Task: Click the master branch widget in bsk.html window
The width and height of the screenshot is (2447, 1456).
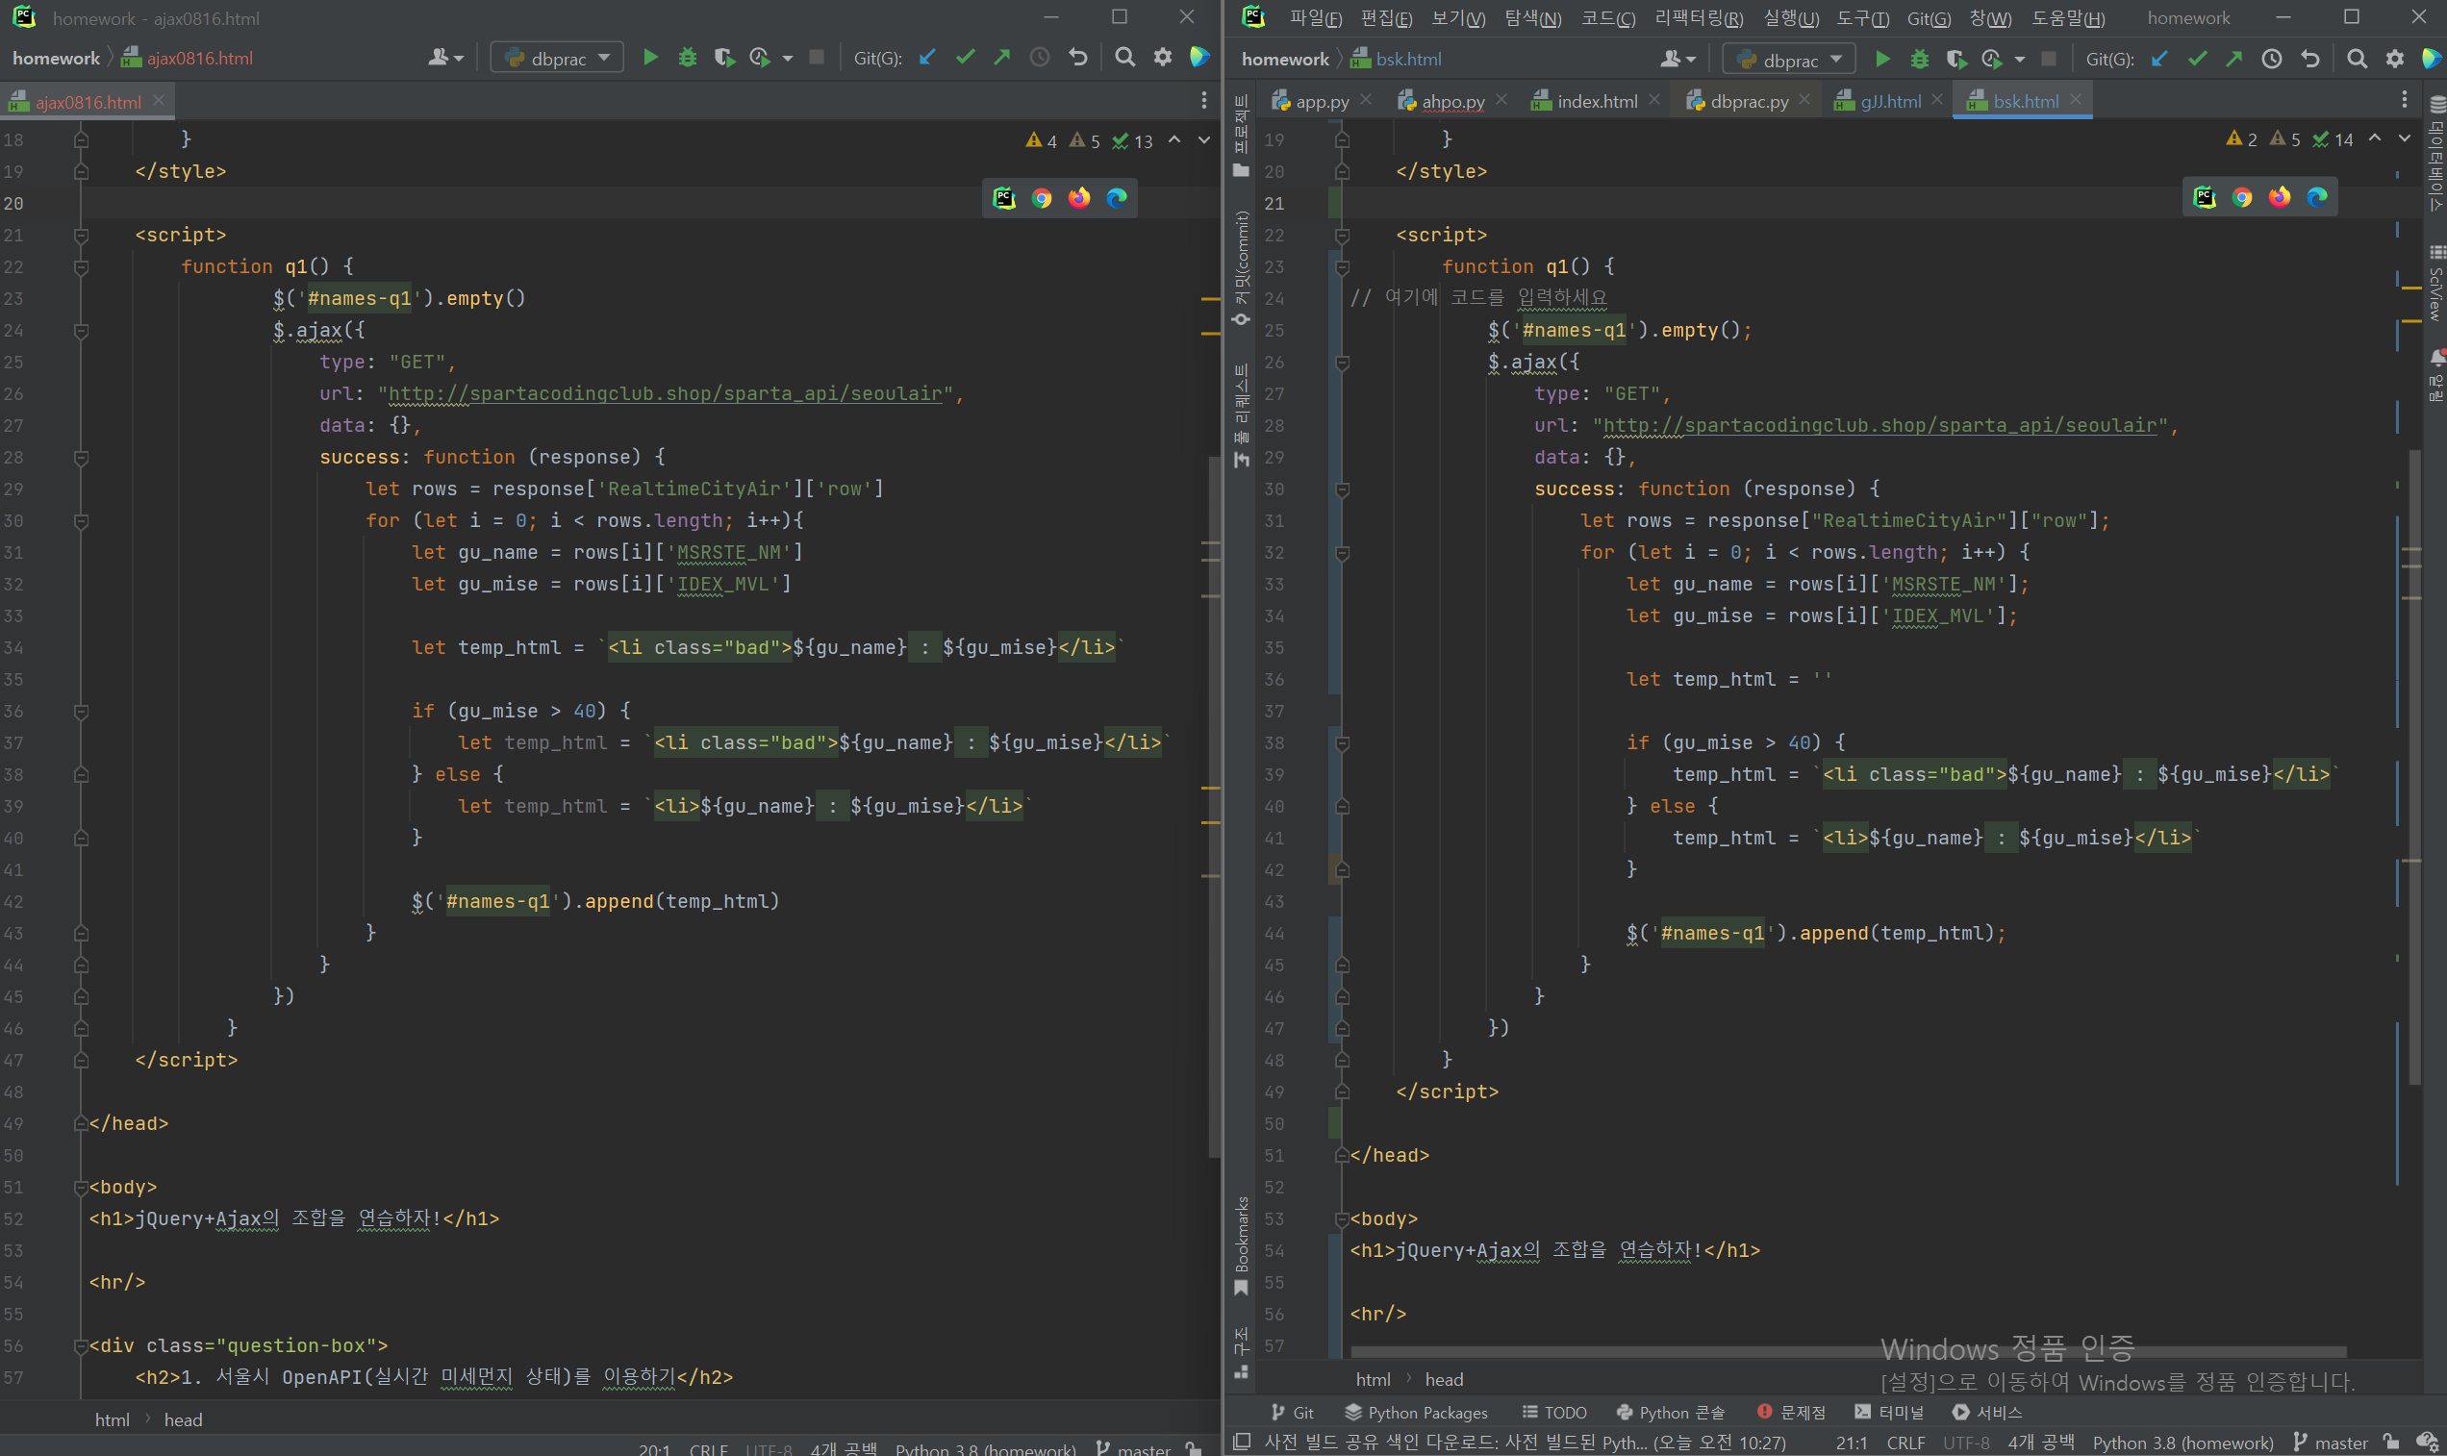Action: pos(2332,1443)
